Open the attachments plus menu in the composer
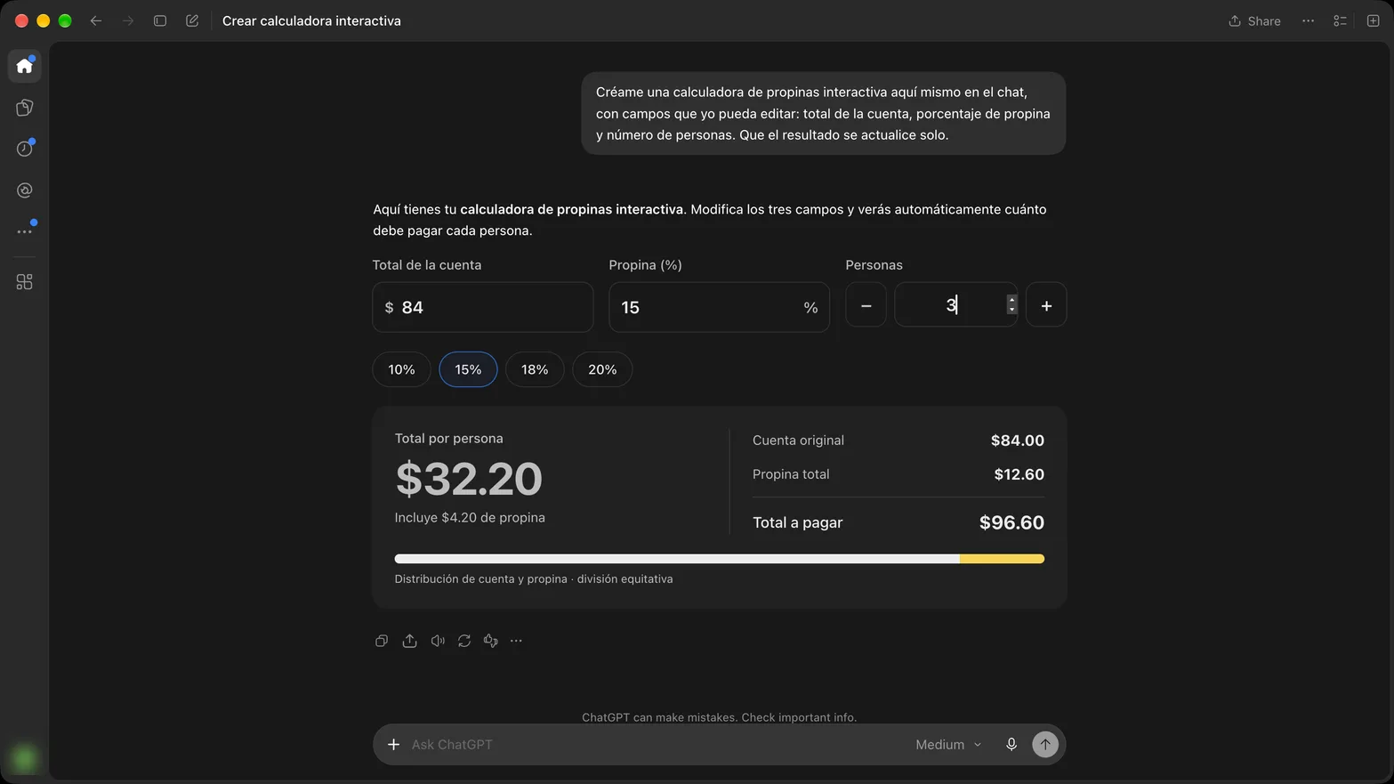This screenshot has width=1394, height=784. (x=393, y=744)
